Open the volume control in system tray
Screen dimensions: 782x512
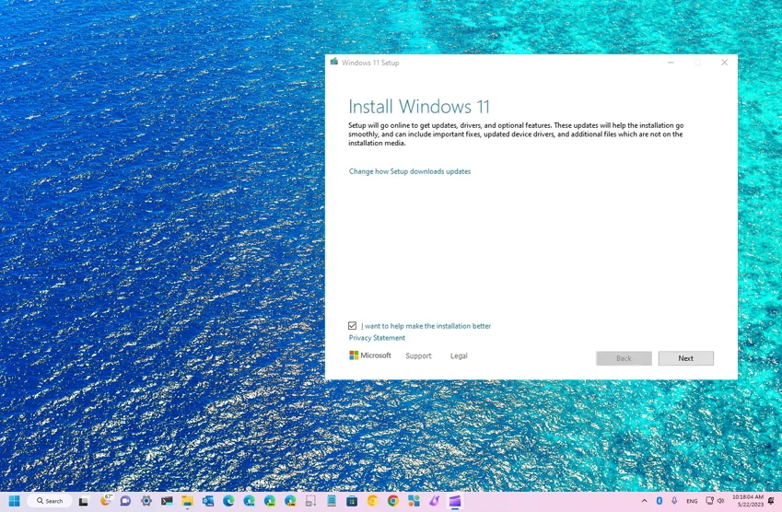(720, 501)
